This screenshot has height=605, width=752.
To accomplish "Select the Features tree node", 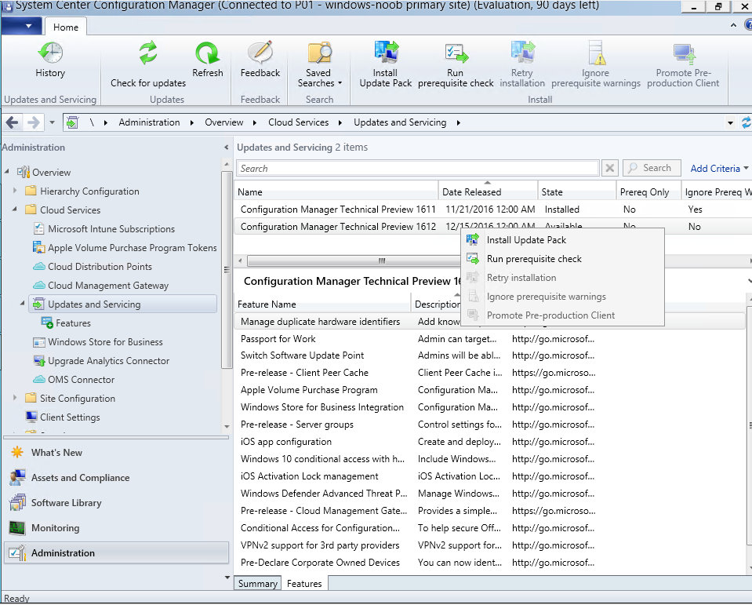I will pyautogui.click(x=73, y=323).
